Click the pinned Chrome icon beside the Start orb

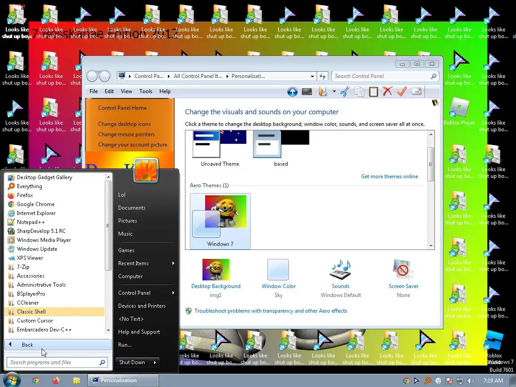[x=35, y=380]
